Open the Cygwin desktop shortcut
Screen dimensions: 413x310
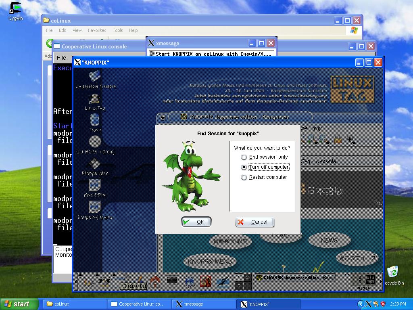coord(16,11)
